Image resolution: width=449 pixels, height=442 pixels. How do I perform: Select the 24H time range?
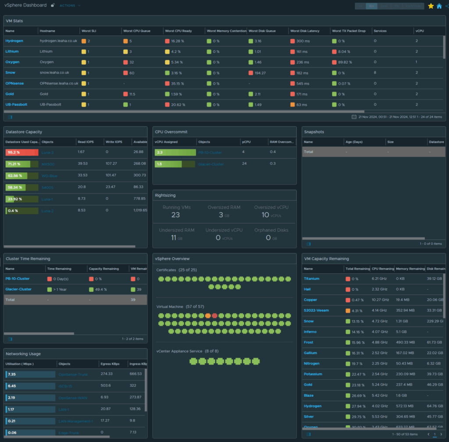(x=384, y=6)
